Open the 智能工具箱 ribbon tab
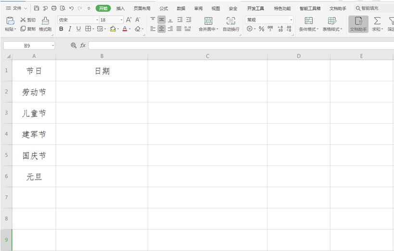The image size is (394, 251). (310, 9)
